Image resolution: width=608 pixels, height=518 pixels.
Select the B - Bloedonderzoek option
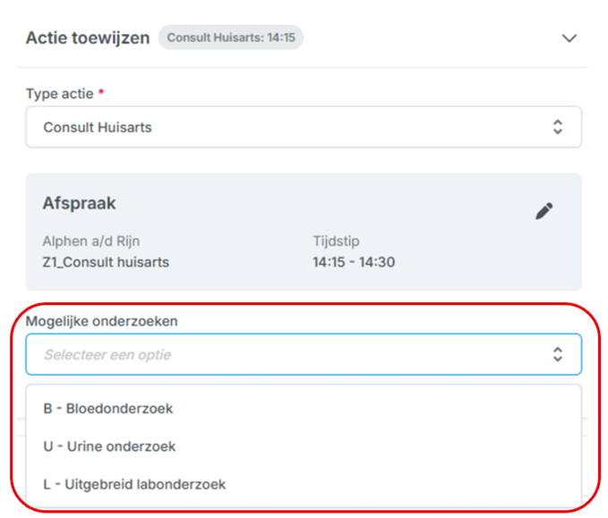pyautogui.click(x=108, y=409)
